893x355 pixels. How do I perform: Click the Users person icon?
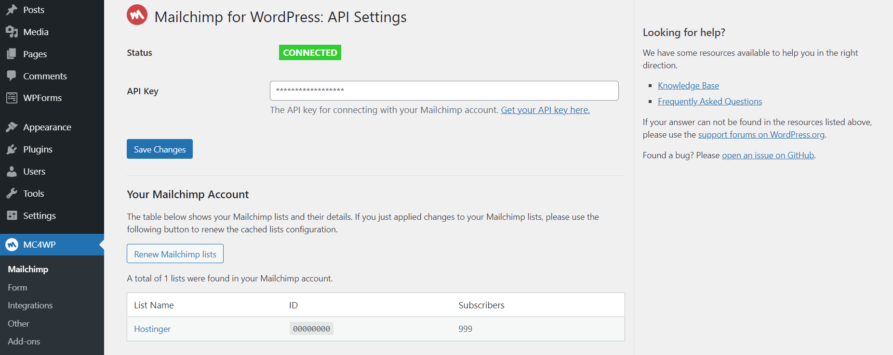click(x=12, y=171)
